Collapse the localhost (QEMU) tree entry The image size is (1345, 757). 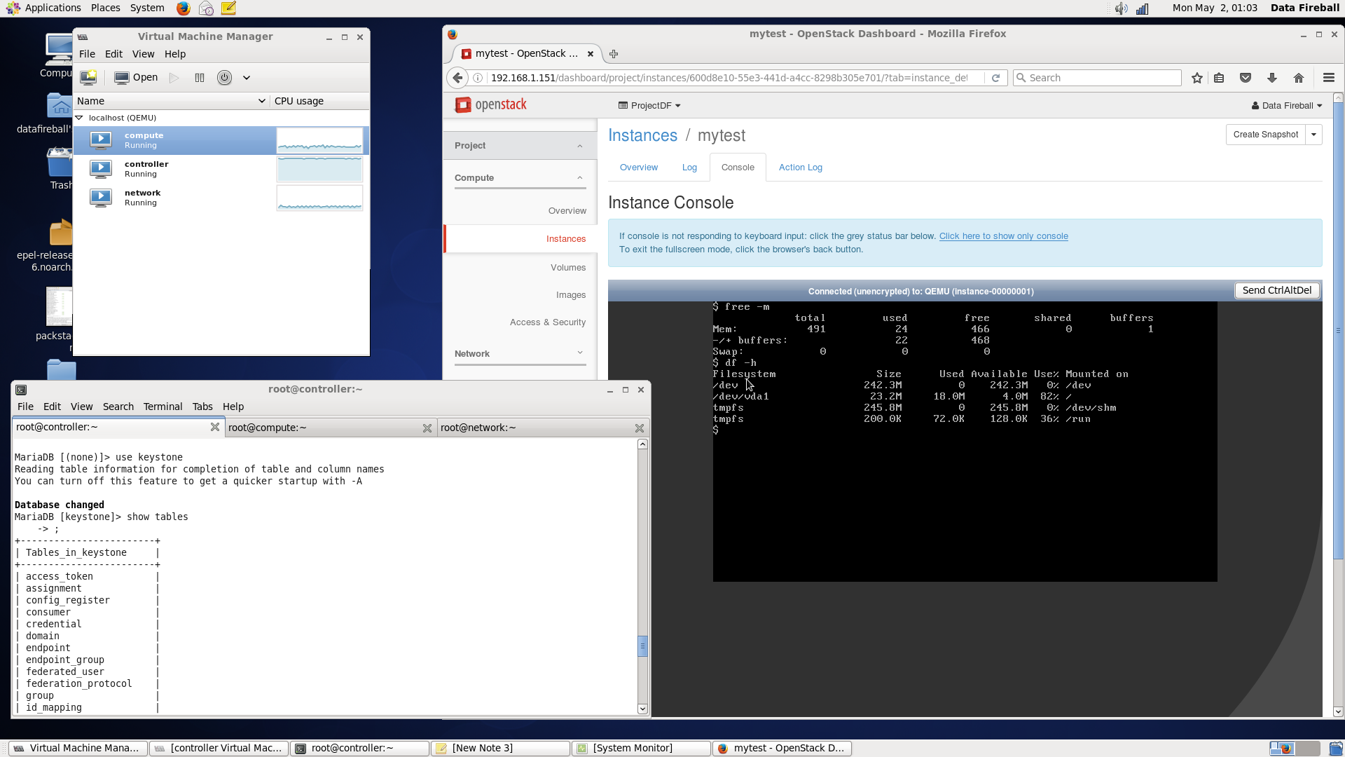(78, 117)
